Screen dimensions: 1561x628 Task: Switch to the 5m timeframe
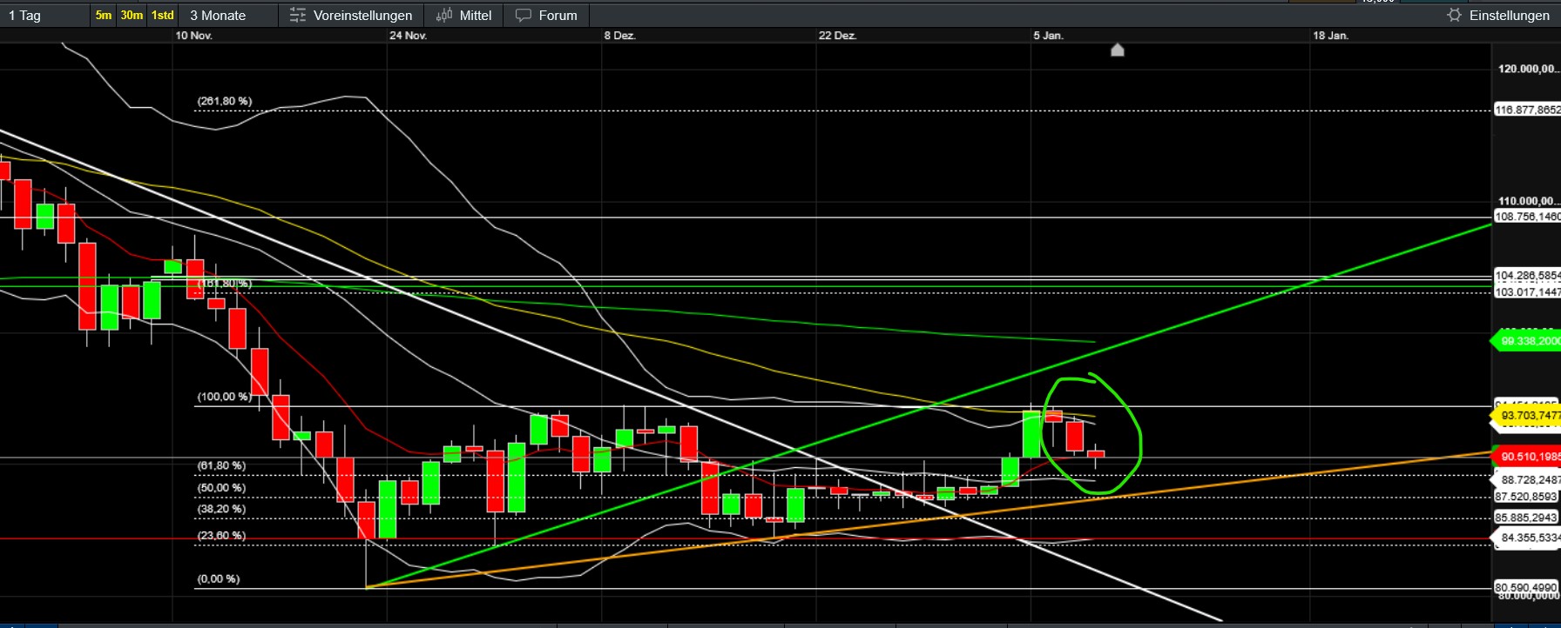coord(104,16)
